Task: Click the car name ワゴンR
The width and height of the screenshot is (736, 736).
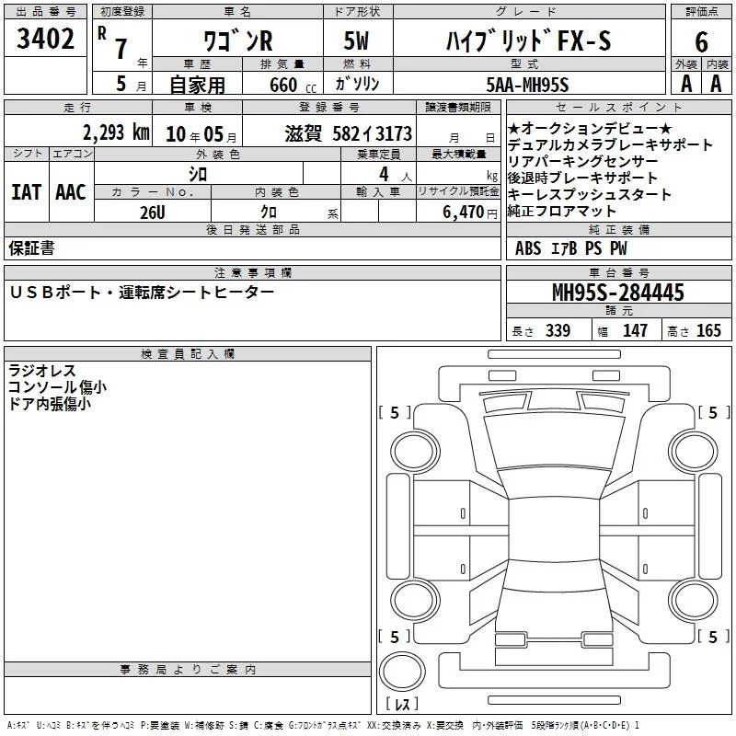Action: pyautogui.click(x=235, y=41)
